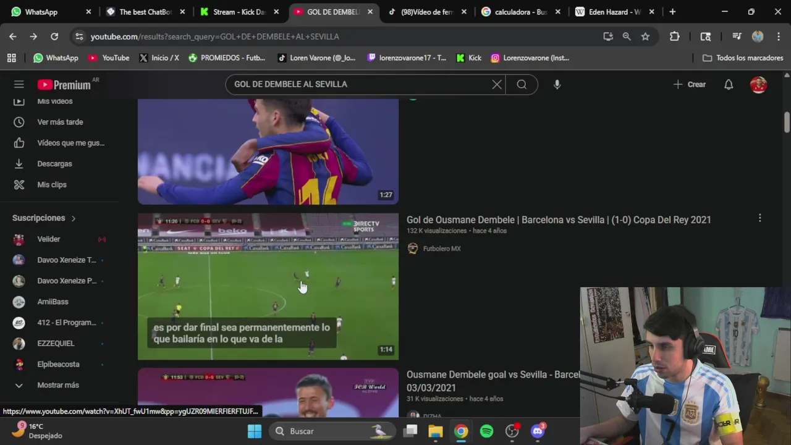Open 412 - El Program... subscription
The image size is (791, 445).
(x=60, y=323)
